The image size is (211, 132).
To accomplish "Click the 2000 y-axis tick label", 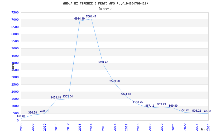I will 15,92.
